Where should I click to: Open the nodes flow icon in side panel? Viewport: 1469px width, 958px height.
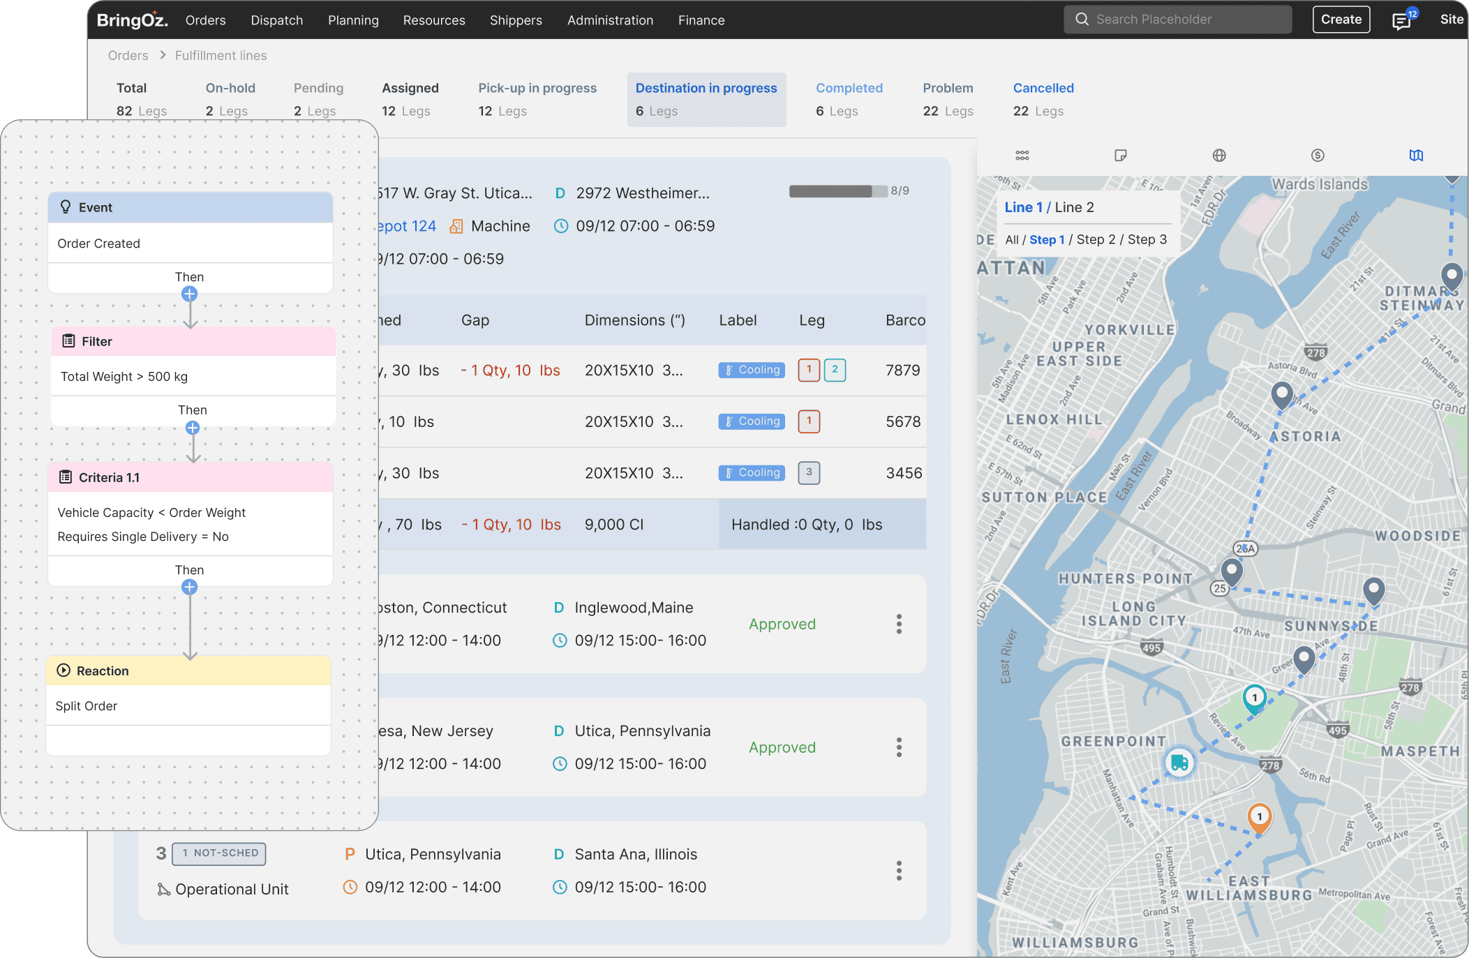coord(1022,156)
